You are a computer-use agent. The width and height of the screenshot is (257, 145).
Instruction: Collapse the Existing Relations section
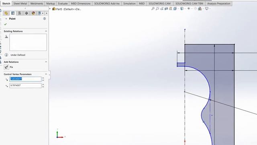click(x=46, y=31)
